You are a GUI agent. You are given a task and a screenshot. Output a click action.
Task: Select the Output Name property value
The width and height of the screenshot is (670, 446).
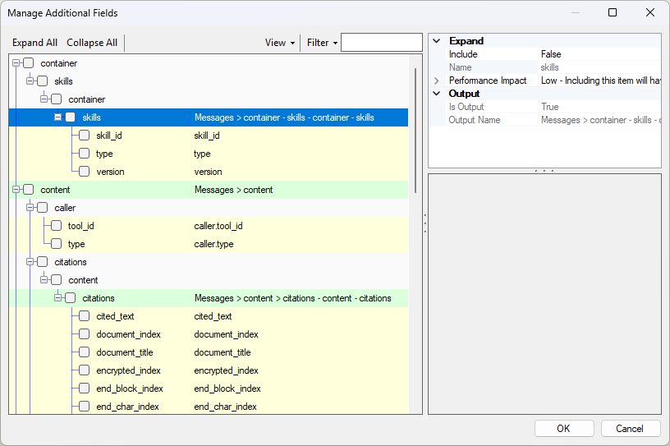coord(600,120)
